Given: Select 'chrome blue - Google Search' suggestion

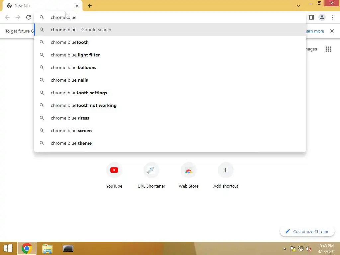Looking at the screenshot, I should pos(170,30).
